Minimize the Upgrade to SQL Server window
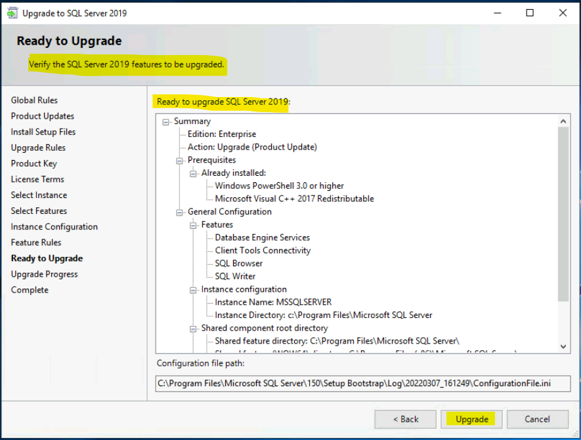Screen dimensions: 581x440 pos(498,13)
